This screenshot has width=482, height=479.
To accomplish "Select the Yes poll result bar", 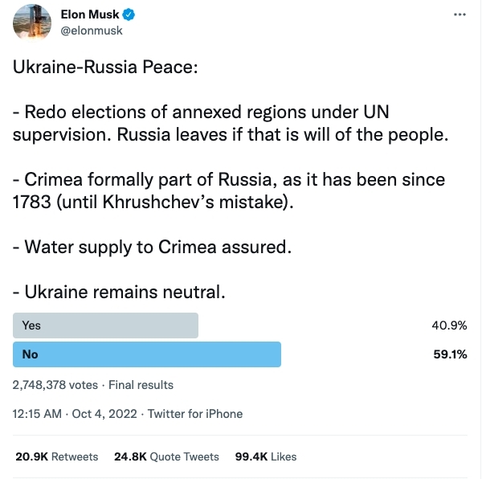I will [x=106, y=325].
